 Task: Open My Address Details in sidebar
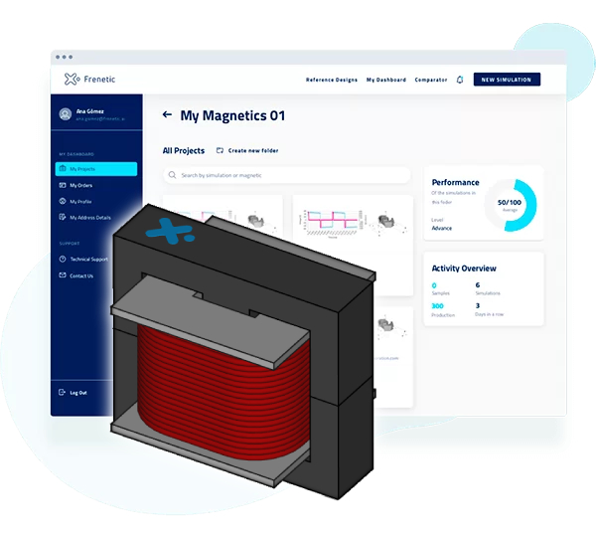tap(90, 218)
